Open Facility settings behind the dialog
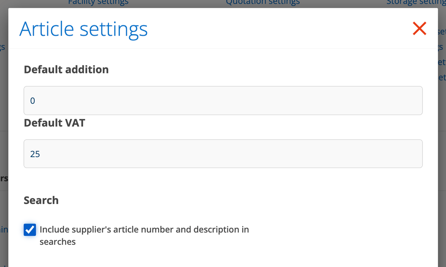 point(98,3)
